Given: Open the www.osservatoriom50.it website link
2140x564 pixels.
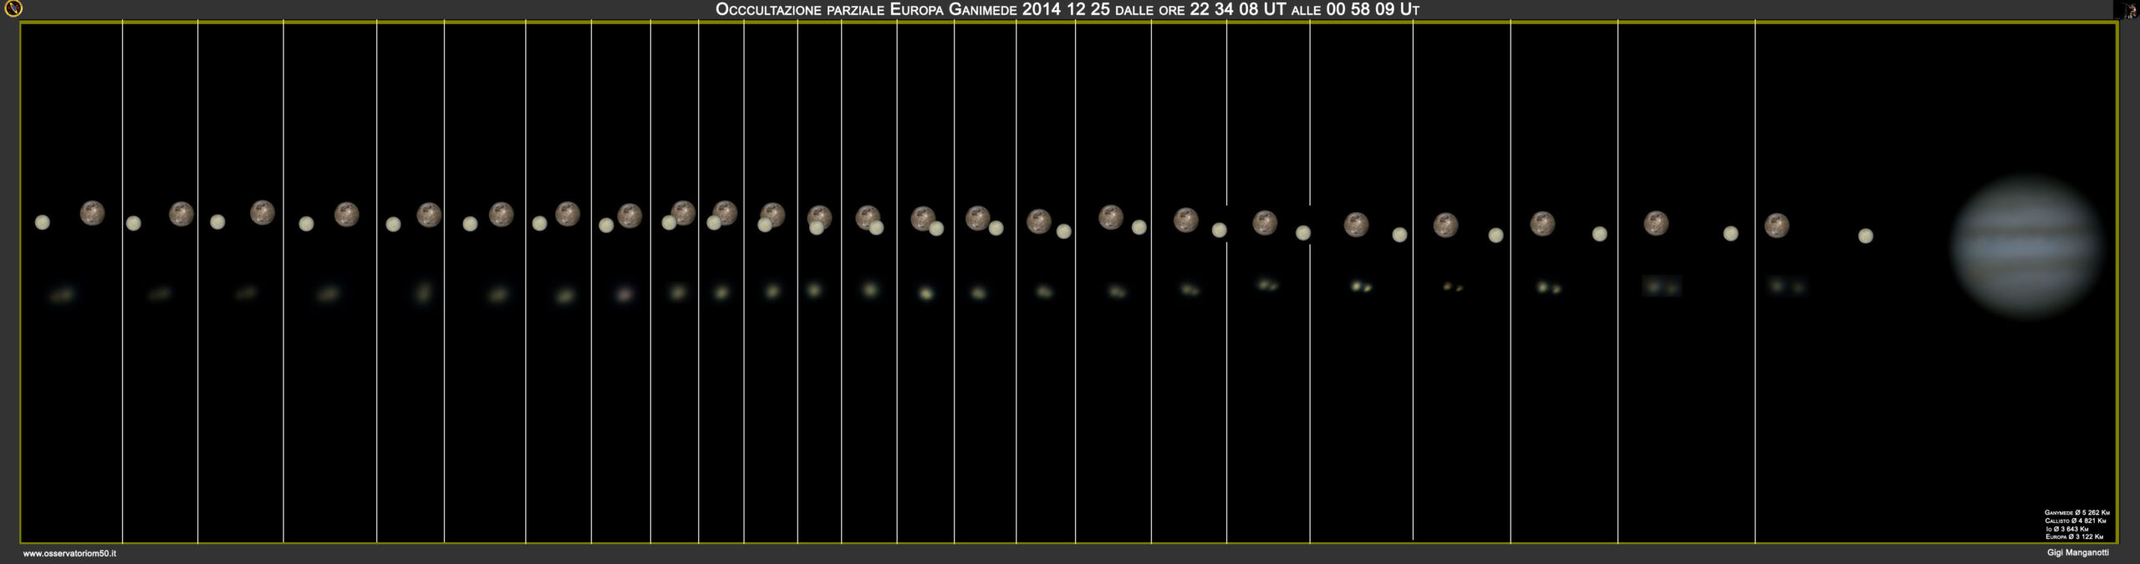Looking at the screenshot, I should [x=69, y=553].
